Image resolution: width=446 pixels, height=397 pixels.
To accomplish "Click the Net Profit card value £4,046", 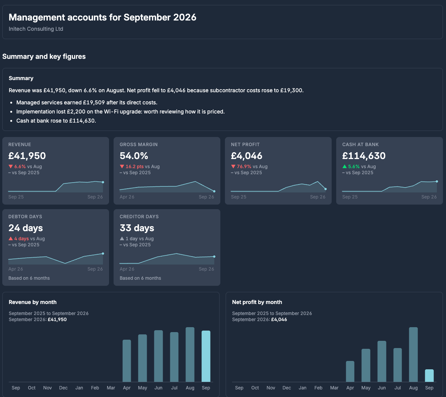I will 247,156.
